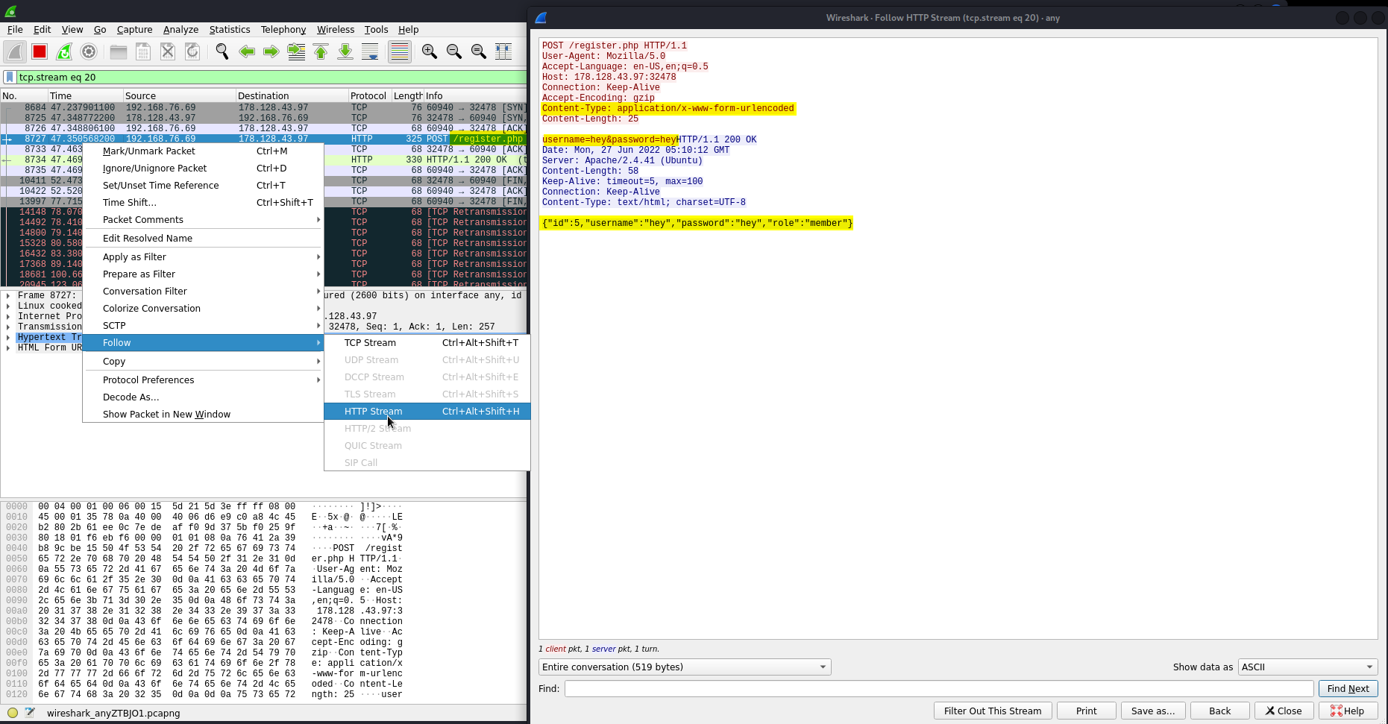
Task: Click the Find Next button
Action: pyautogui.click(x=1348, y=688)
